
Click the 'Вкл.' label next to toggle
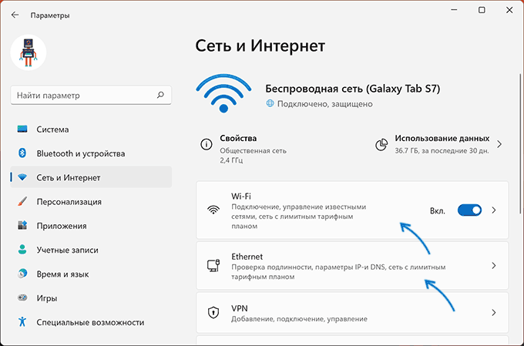click(x=438, y=211)
